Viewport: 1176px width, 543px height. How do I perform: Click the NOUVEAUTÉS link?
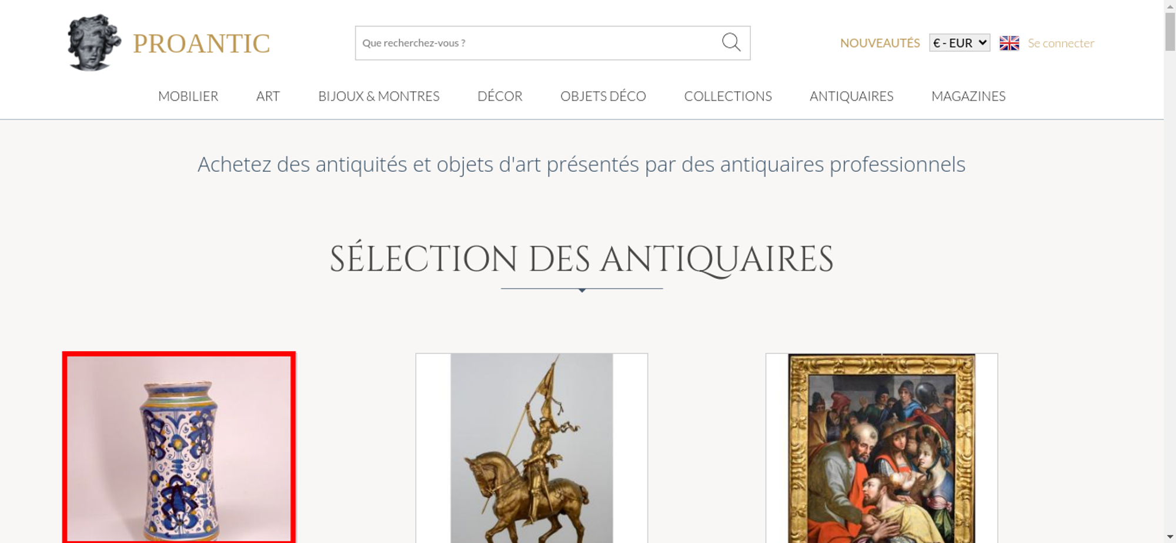pyautogui.click(x=880, y=43)
